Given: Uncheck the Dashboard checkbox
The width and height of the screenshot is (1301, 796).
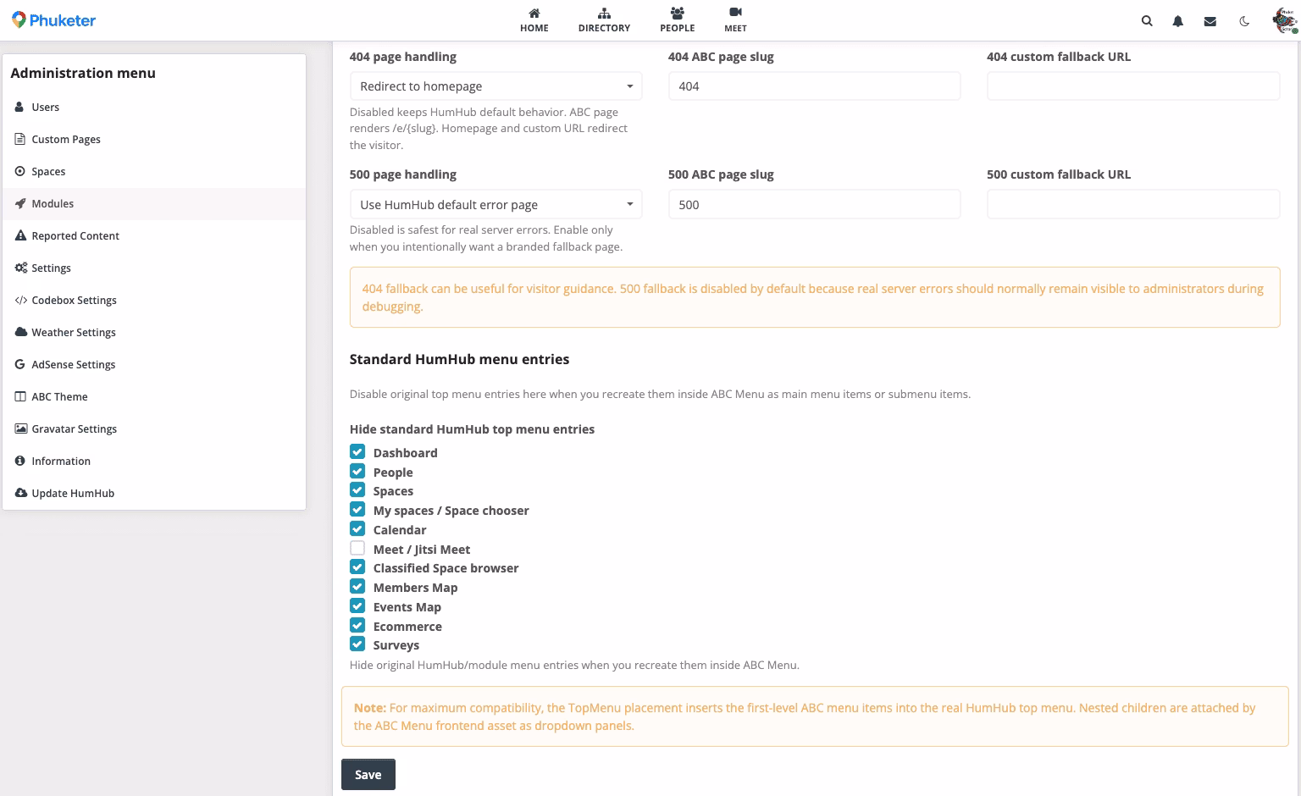Looking at the screenshot, I should (357, 452).
